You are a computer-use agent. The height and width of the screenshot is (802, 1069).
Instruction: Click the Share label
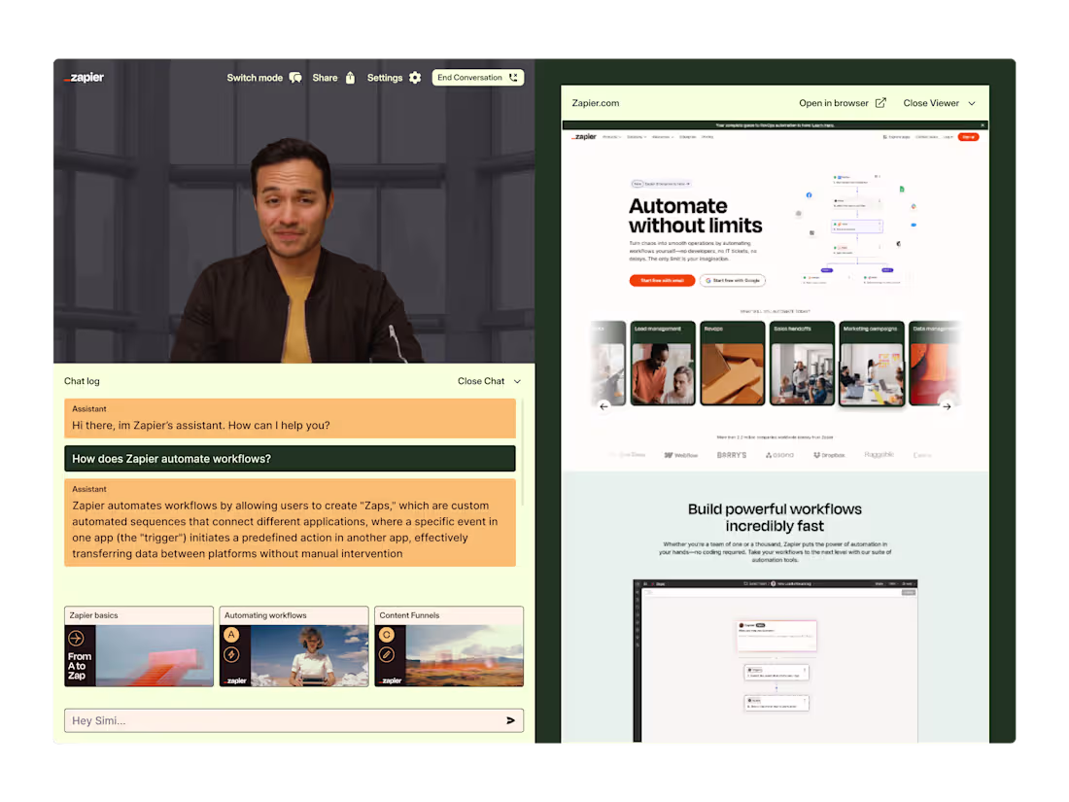coord(325,78)
